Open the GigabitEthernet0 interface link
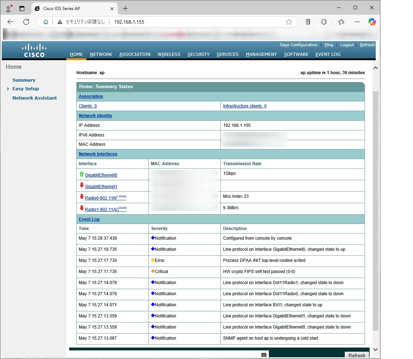Image resolution: width=413 pixels, height=359 pixels. (101, 175)
